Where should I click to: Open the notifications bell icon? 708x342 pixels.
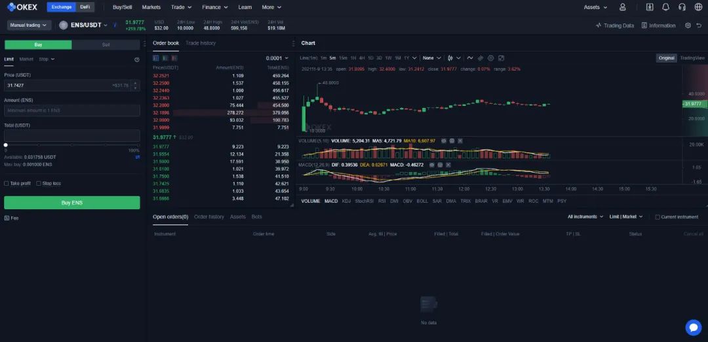(666, 7)
